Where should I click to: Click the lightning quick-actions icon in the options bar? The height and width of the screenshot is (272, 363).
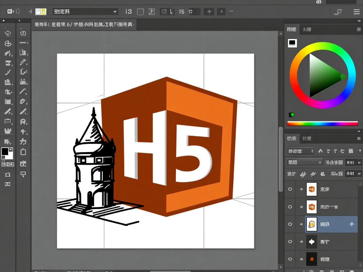209,12
